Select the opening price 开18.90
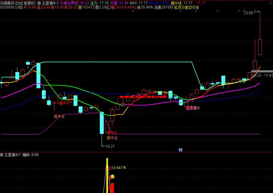 (x=30, y=8)
